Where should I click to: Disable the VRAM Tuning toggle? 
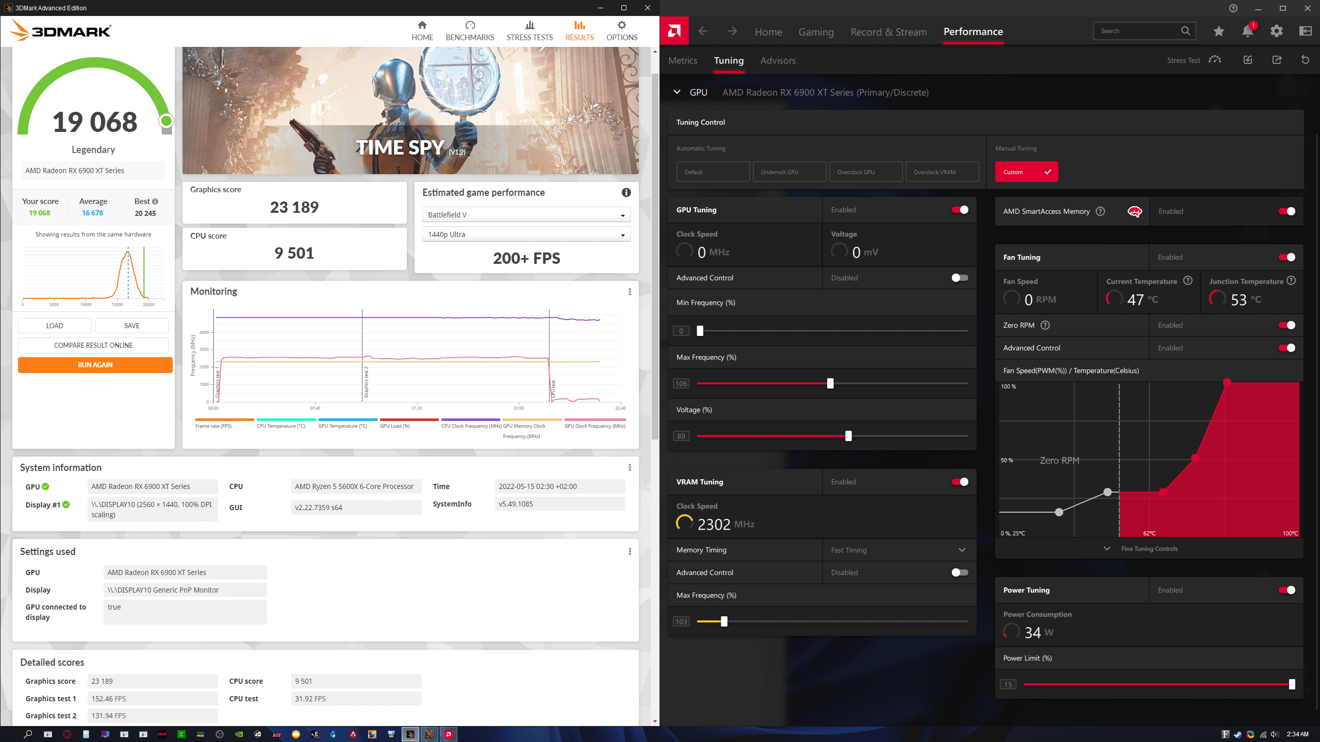960,482
